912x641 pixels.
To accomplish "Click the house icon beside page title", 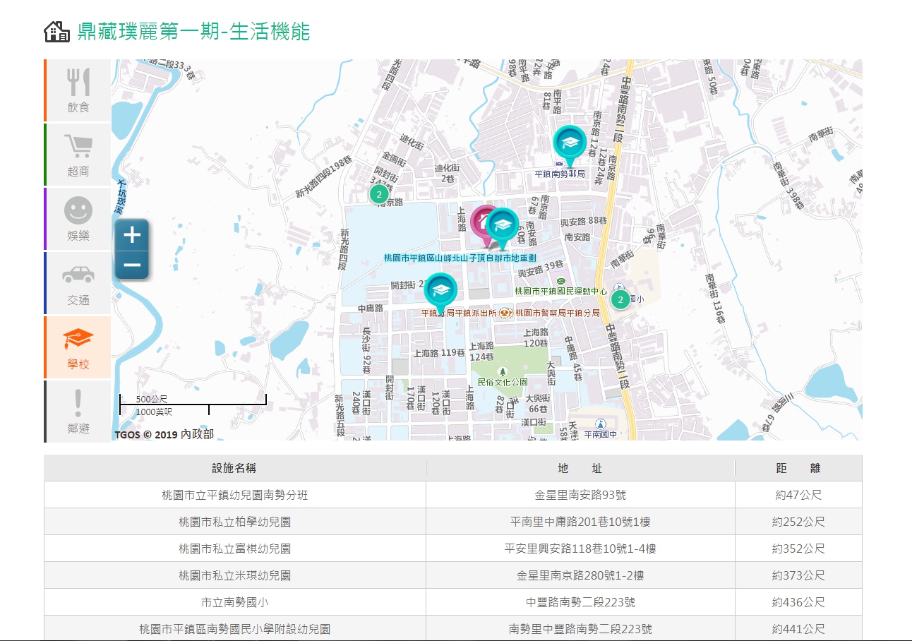I will 56,32.
